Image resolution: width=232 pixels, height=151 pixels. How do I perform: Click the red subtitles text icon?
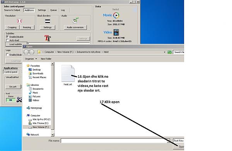point(48,38)
